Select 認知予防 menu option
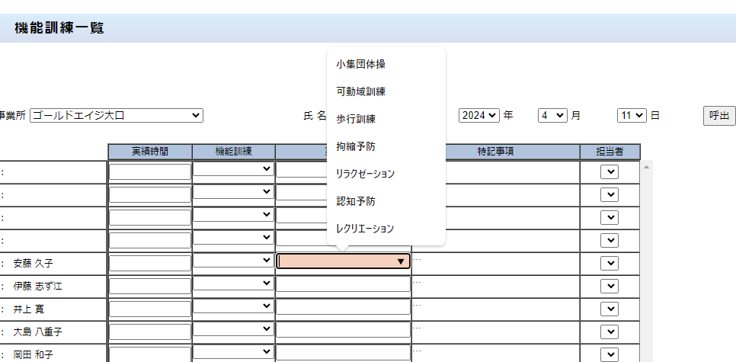The height and width of the screenshot is (362, 736). (x=355, y=201)
